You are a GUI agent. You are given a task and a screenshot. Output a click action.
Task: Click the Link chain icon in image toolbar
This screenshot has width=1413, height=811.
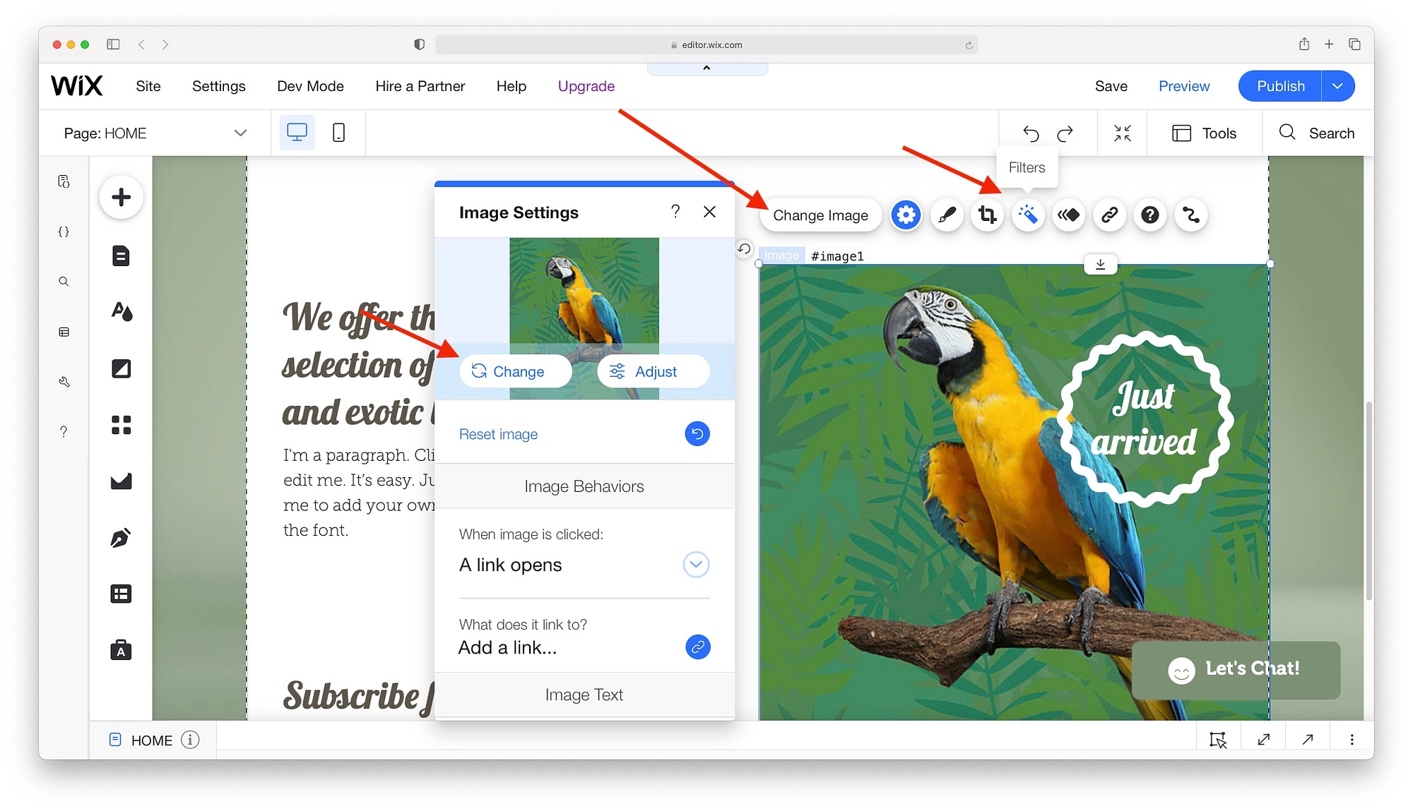pos(1109,215)
